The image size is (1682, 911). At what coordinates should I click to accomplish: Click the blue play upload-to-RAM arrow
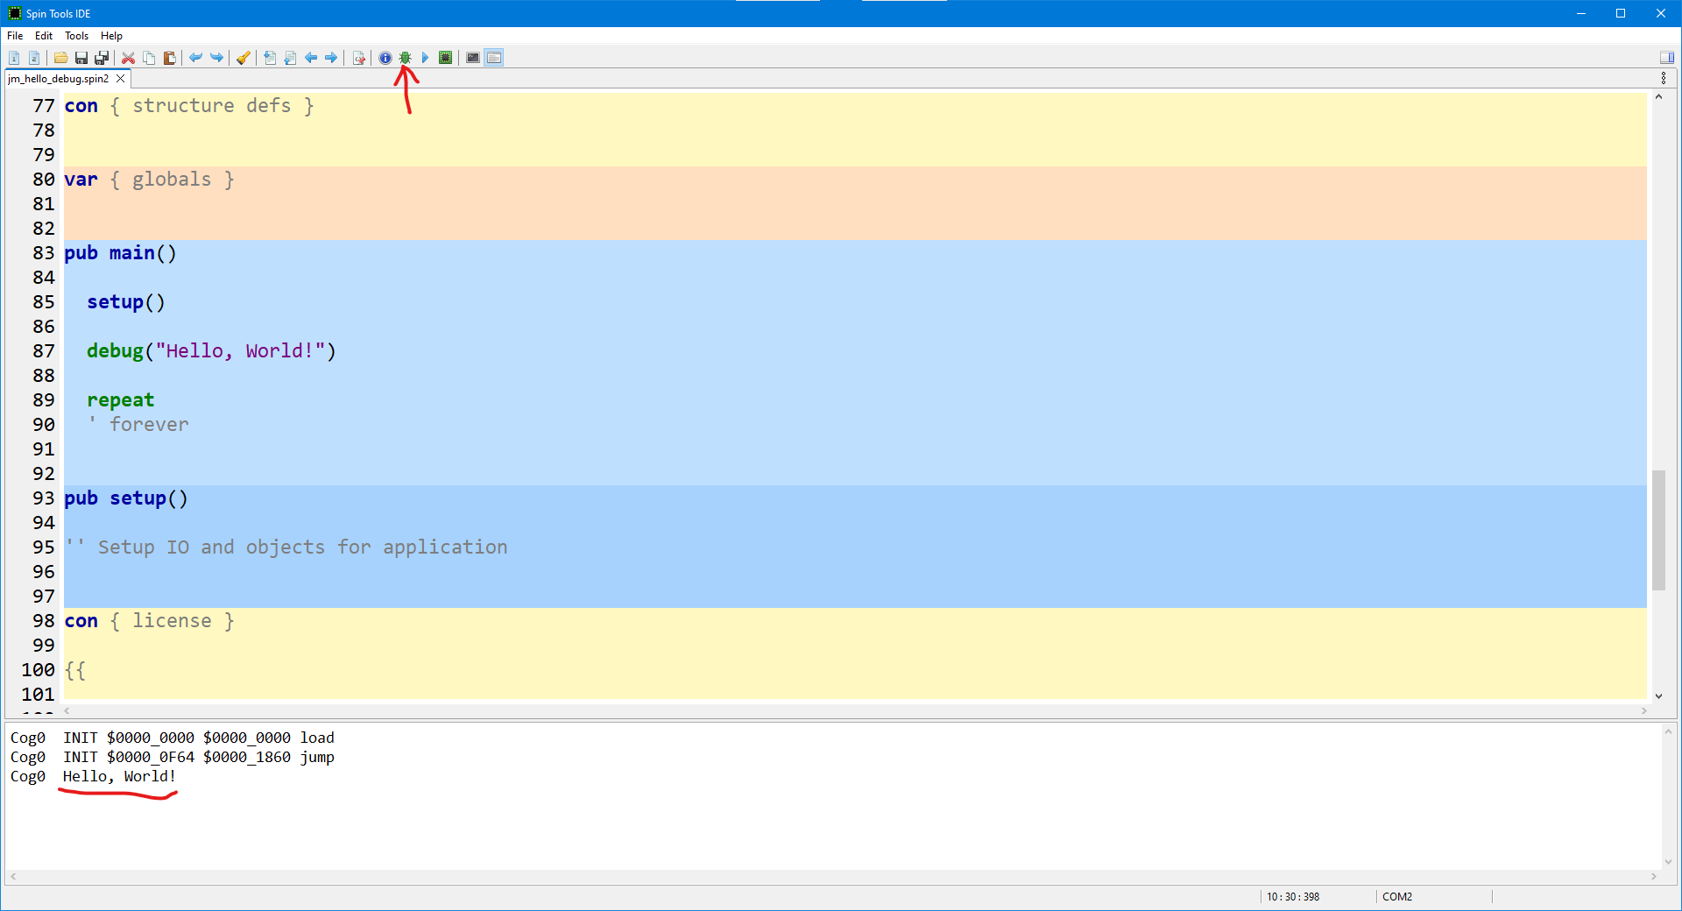425,58
